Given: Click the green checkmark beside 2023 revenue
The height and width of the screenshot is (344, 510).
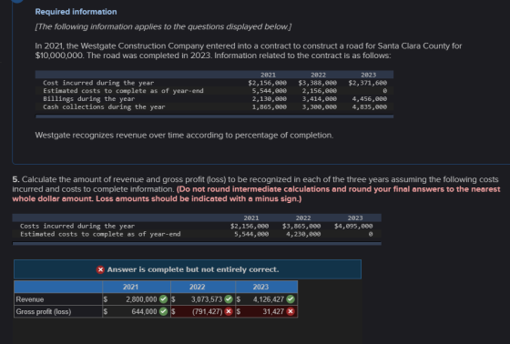Looking at the screenshot, I should [x=291, y=299].
